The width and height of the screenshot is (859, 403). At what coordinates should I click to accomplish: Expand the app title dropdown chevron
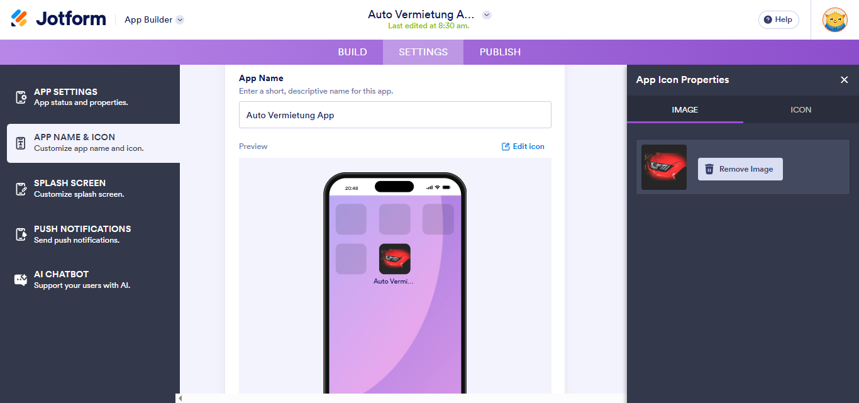coord(486,15)
